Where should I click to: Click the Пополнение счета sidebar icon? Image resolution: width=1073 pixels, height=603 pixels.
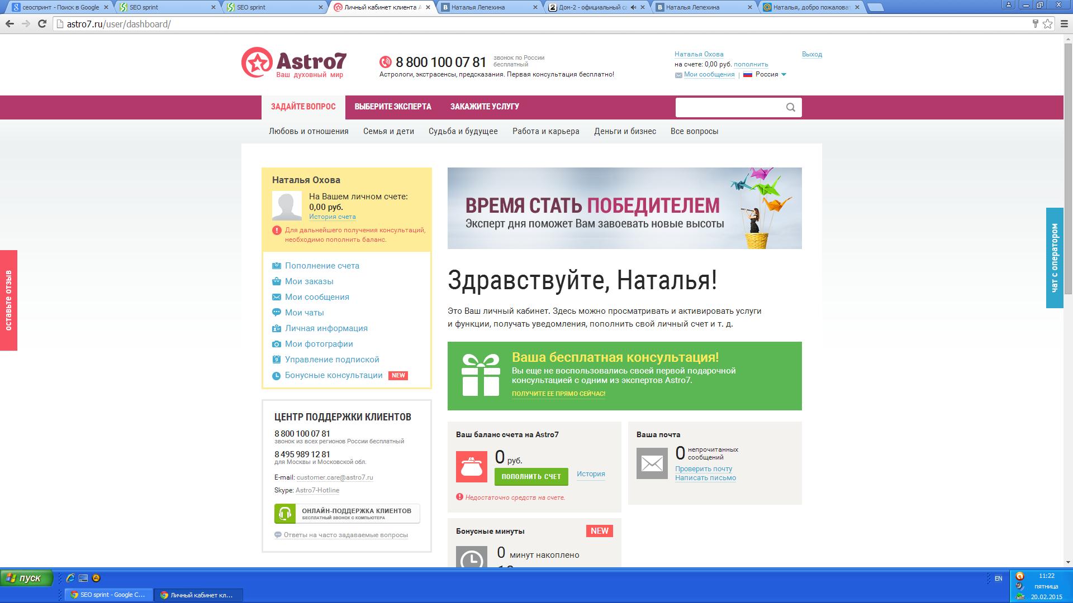(277, 266)
